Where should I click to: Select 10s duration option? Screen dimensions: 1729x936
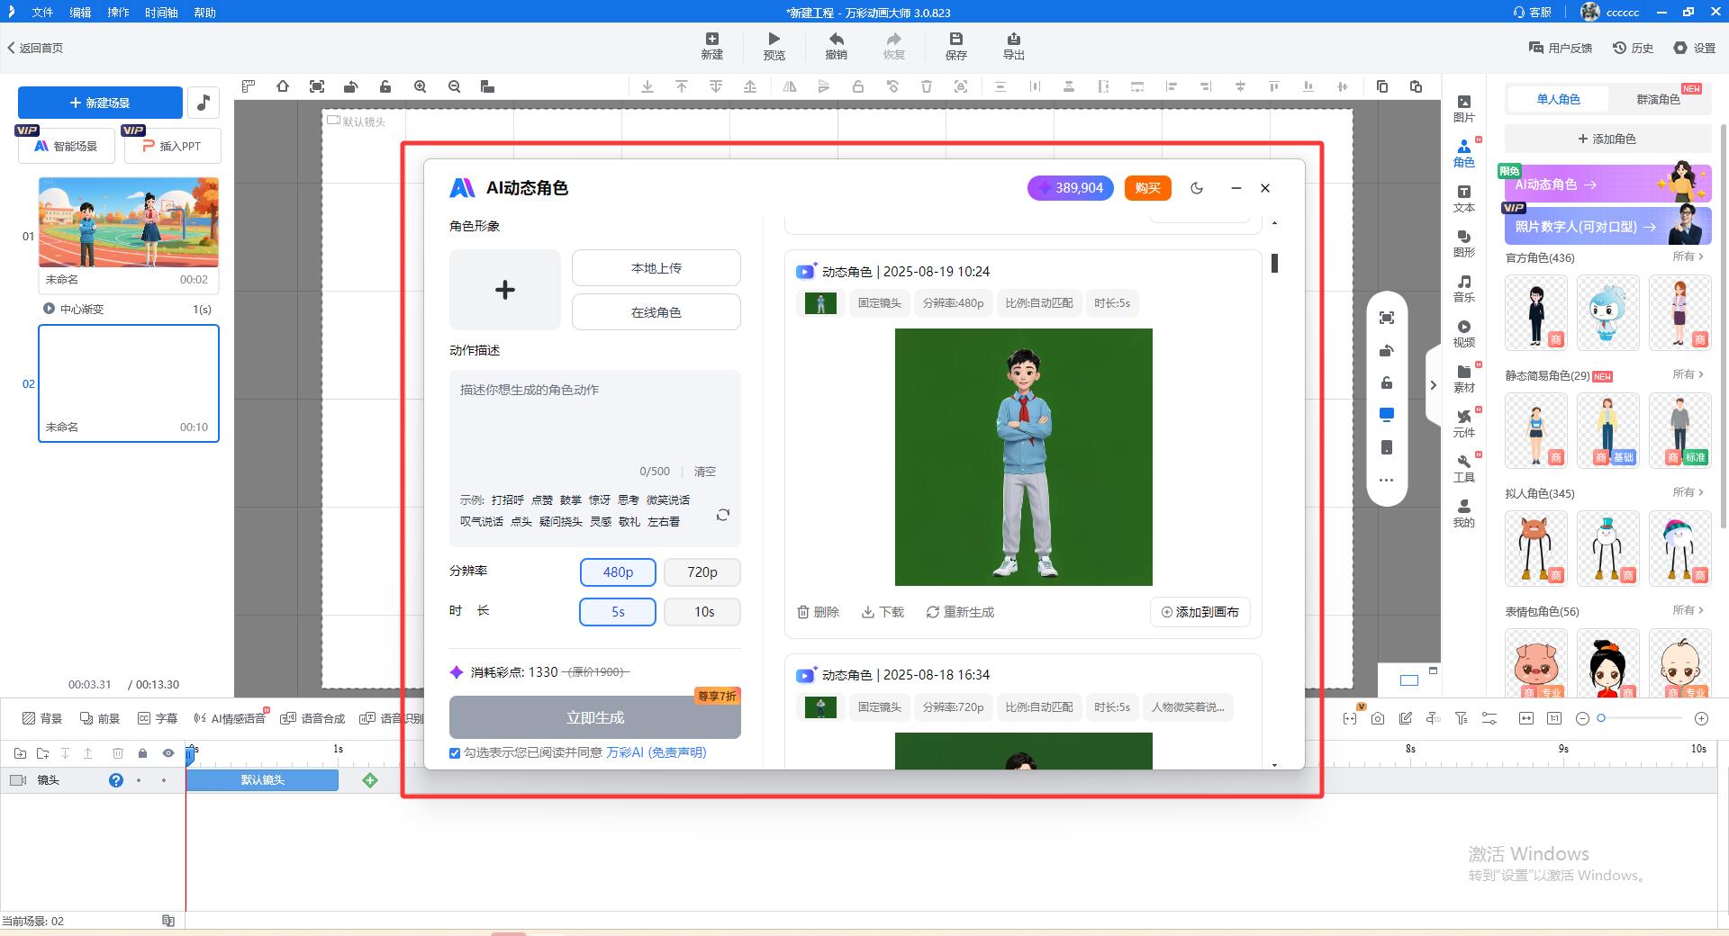(x=702, y=612)
